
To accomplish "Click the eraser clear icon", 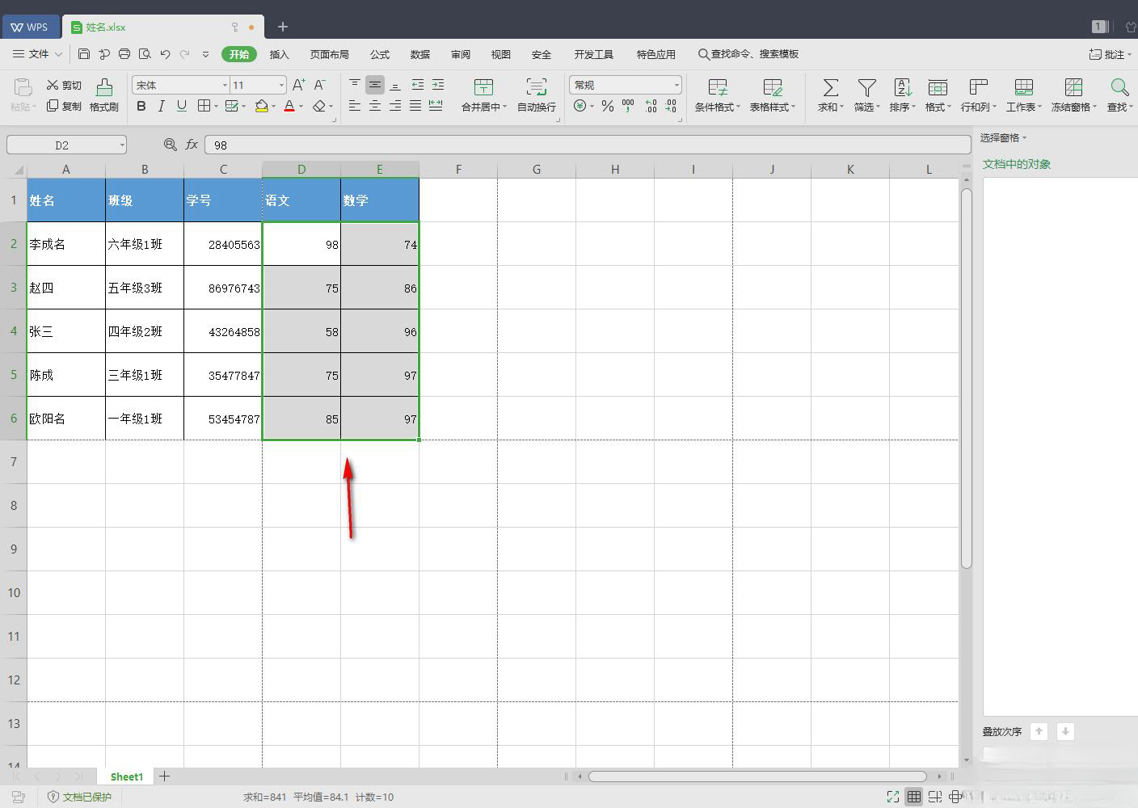I will pos(319,106).
